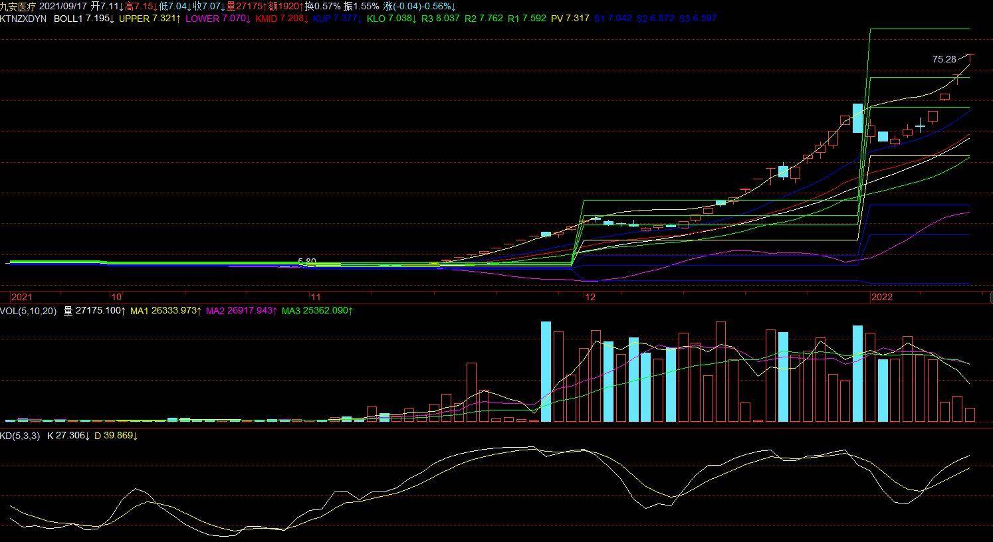Click the month 11 marker on axis

click(x=316, y=298)
